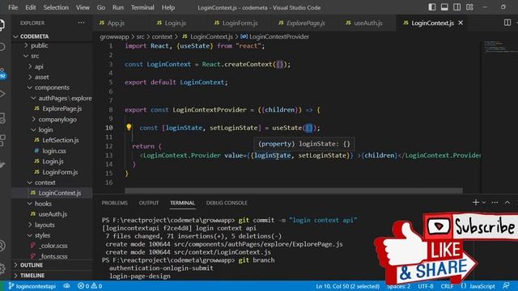Click the split editor right icon
The image size is (518, 291).
(507, 23)
